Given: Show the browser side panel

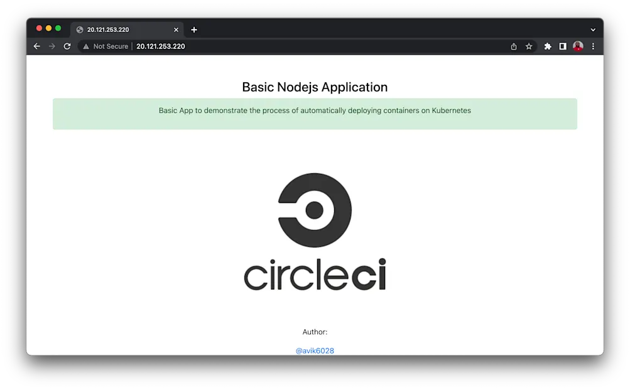Looking at the screenshot, I should tap(562, 46).
